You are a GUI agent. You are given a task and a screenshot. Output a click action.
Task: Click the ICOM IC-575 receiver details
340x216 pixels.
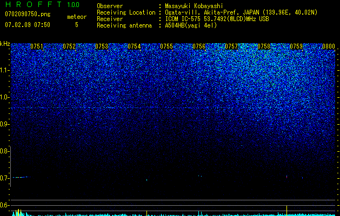click(x=217, y=19)
